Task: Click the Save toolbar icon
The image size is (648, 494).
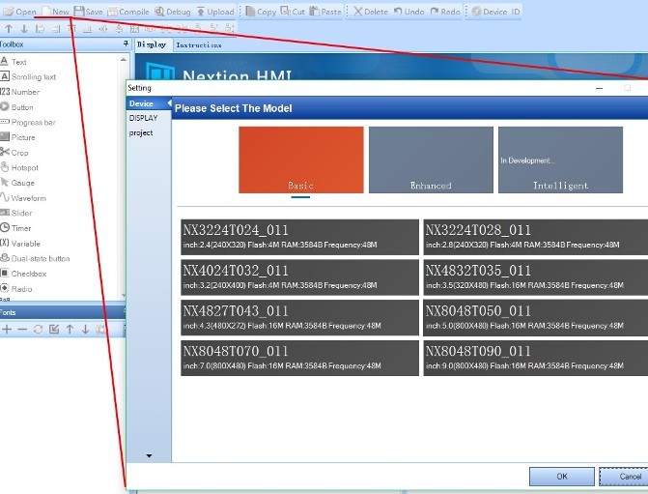Action: [88, 12]
